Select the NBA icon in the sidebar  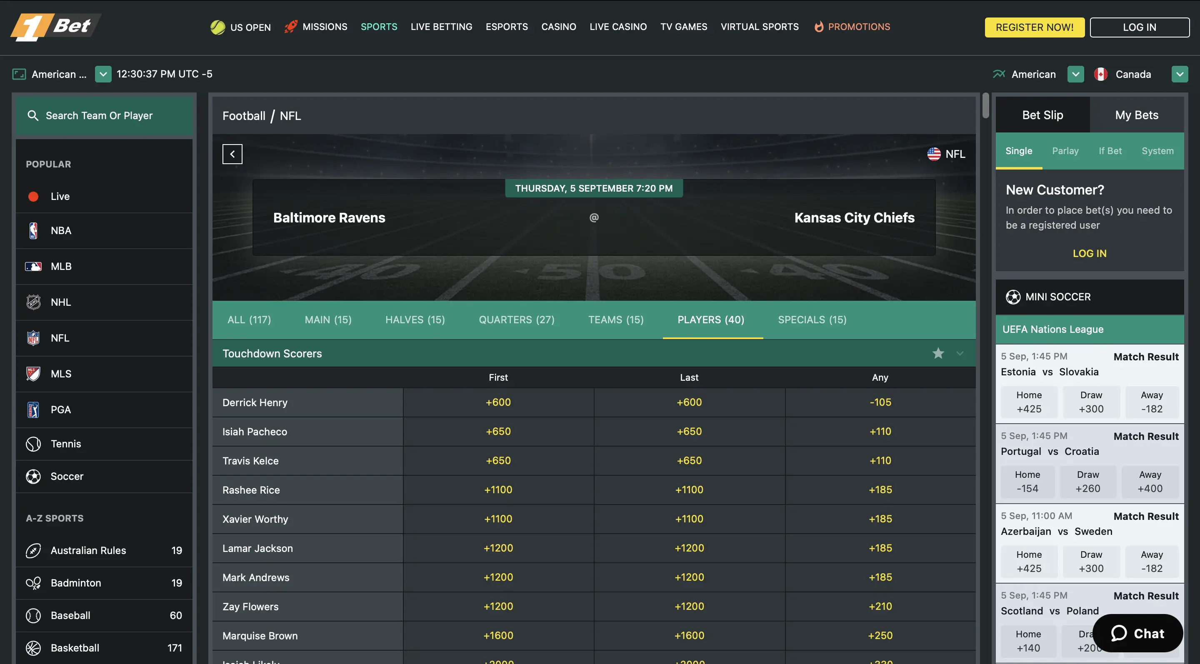coord(33,230)
